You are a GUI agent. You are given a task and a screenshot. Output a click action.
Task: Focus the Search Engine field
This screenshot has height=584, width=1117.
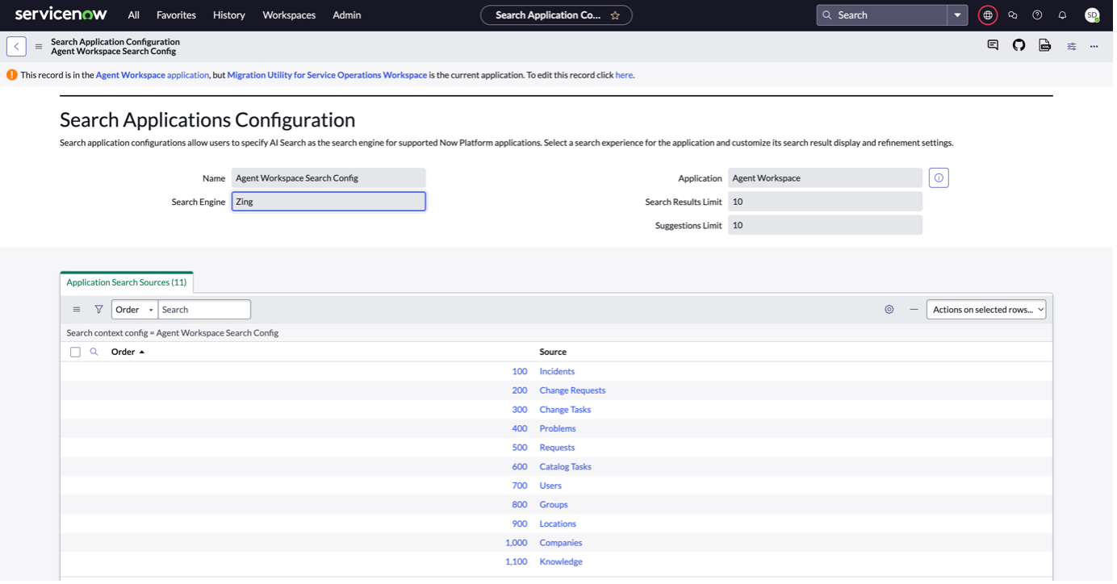pos(330,202)
